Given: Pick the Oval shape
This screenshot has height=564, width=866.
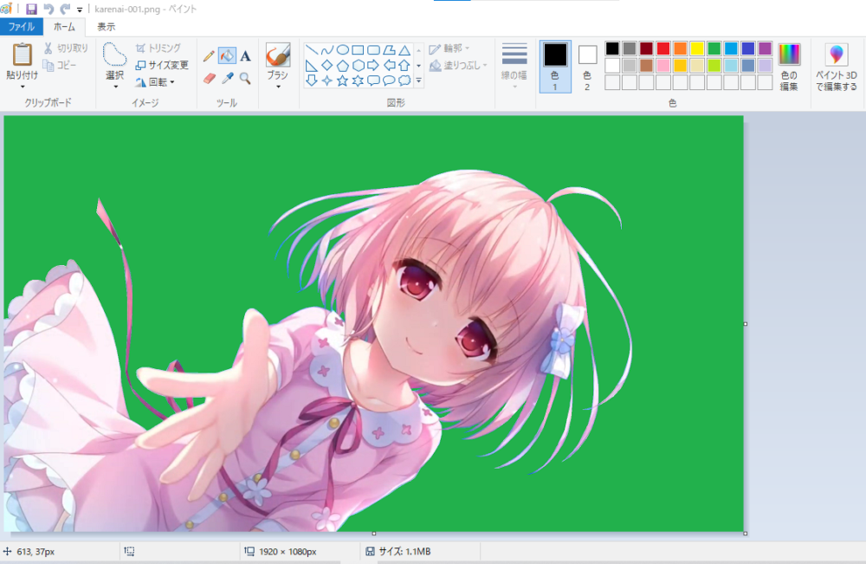Looking at the screenshot, I should [x=342, y=50].
